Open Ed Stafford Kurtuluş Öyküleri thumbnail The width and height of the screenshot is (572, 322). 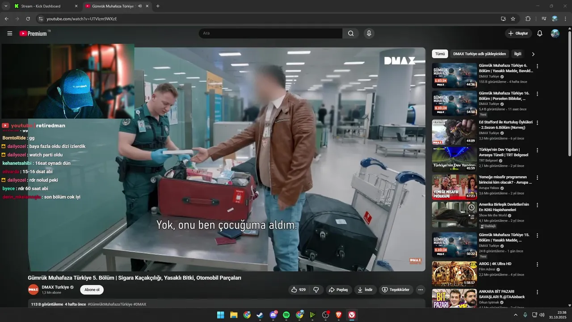(454, 132)
